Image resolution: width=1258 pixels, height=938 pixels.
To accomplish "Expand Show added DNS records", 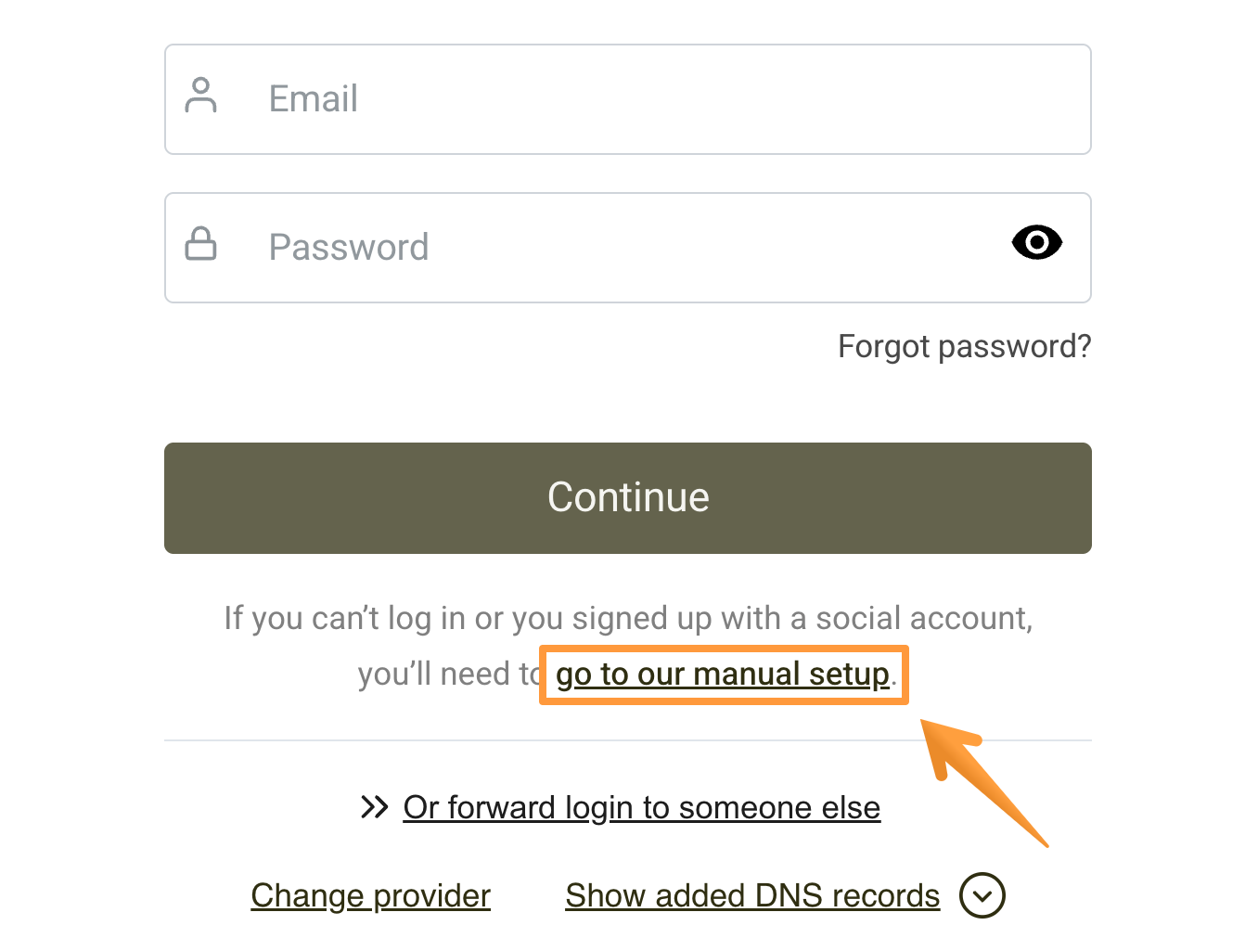I will [752, 894].
